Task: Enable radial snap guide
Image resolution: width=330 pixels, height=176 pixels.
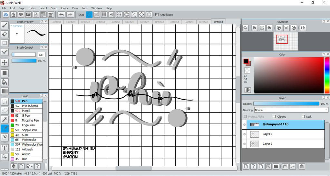Action: 119,15
